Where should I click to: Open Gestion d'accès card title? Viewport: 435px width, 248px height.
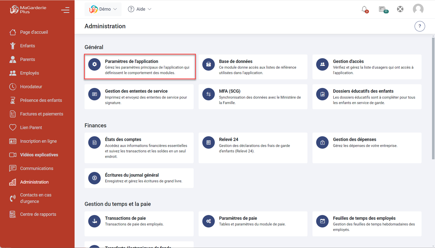pos(348,61)
